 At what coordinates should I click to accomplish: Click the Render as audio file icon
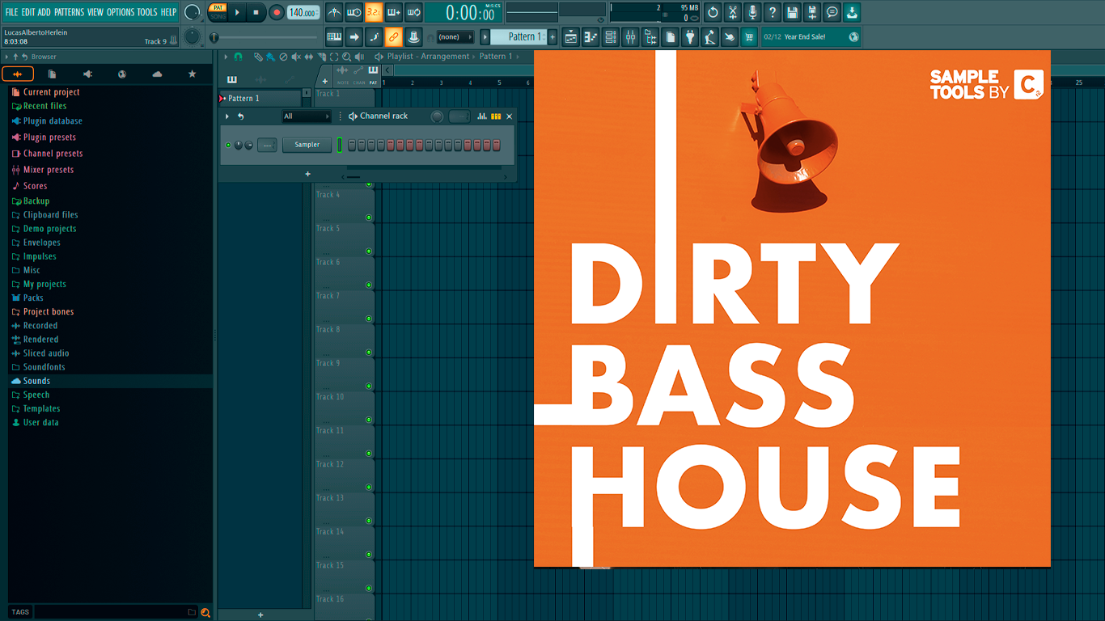pos(812,12)
